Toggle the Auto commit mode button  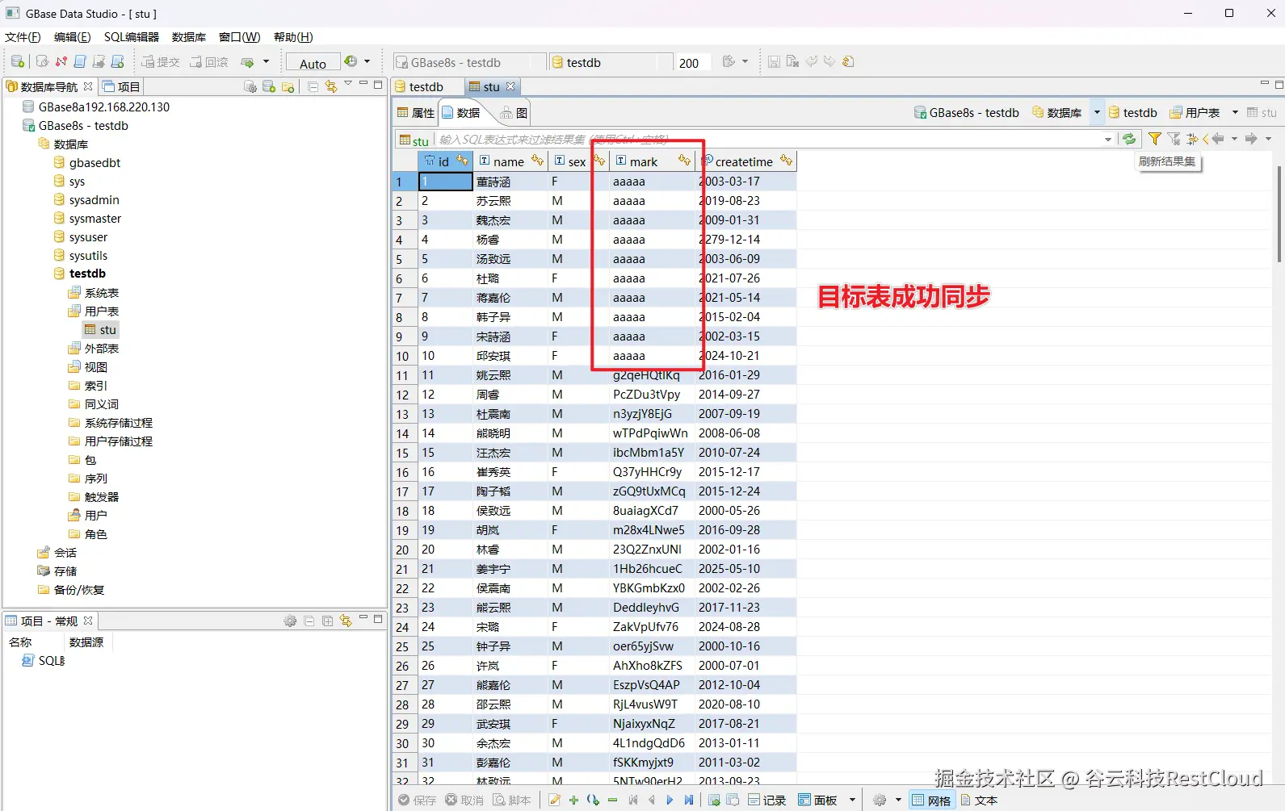click(313, 63)
